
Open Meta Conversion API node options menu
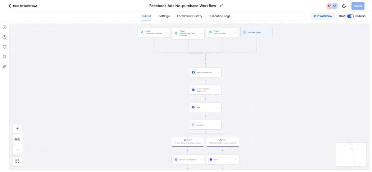218,72
